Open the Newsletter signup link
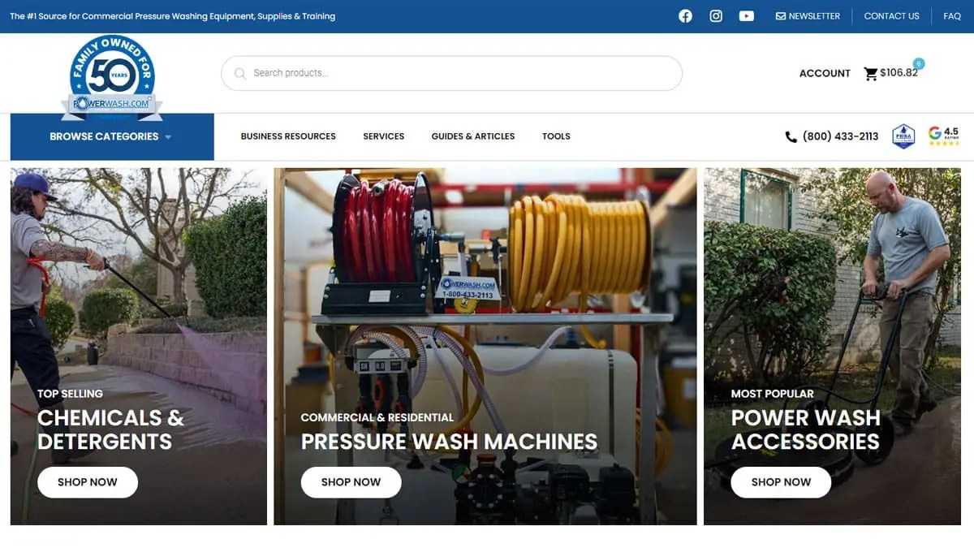This screenshot has height=548, width=974. [808, 15]
